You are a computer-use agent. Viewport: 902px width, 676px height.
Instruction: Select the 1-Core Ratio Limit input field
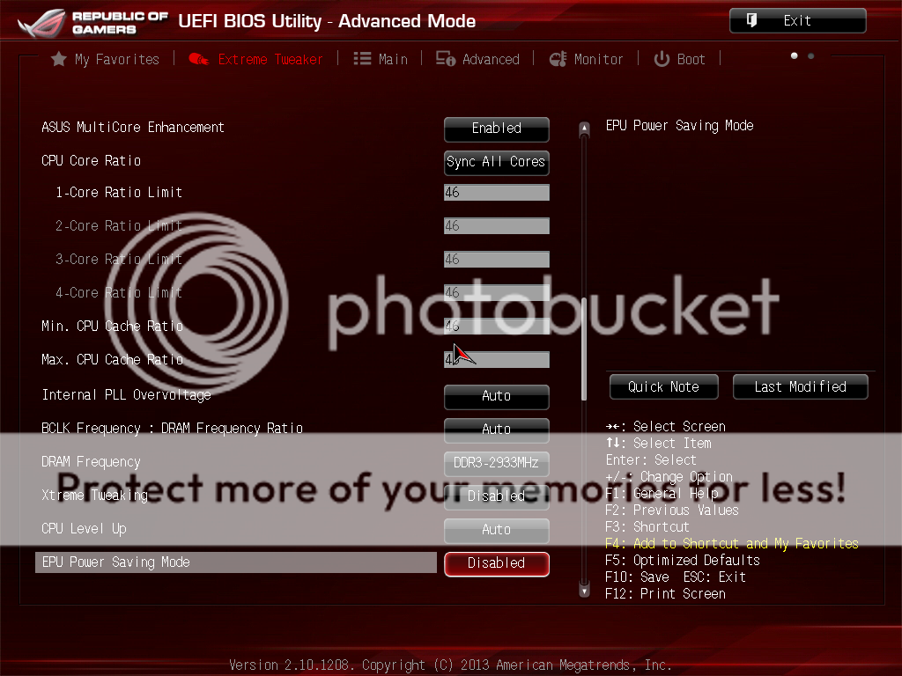coord(496,193)
